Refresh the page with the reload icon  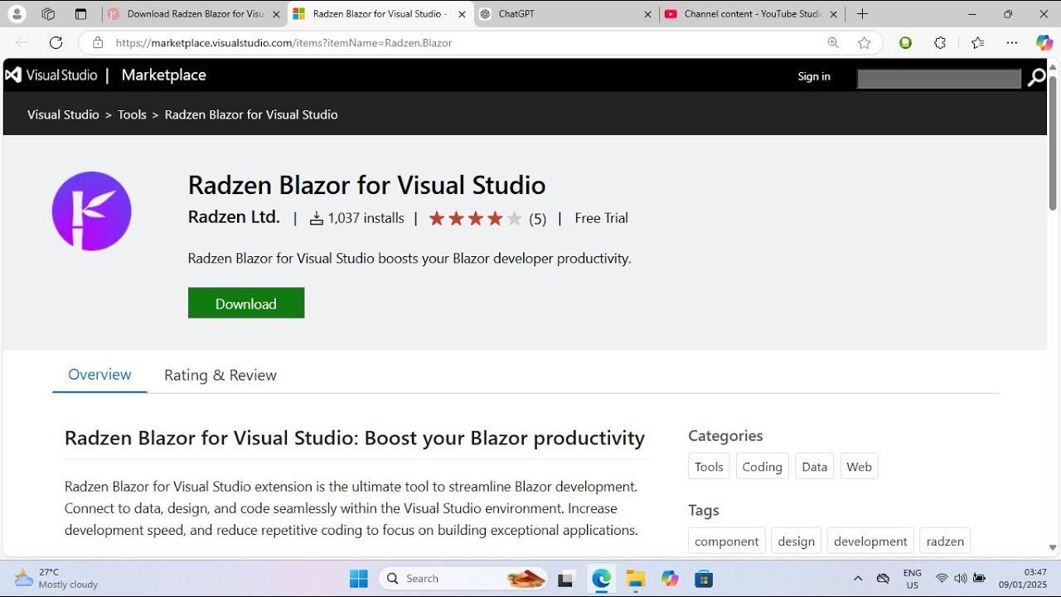tap(56, 43)
